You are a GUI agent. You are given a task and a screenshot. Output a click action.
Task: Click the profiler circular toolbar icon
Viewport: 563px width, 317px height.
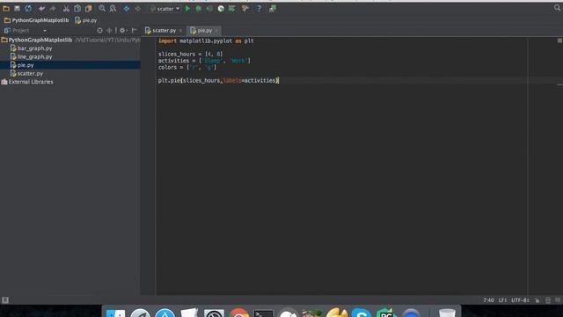coord(221,9)
